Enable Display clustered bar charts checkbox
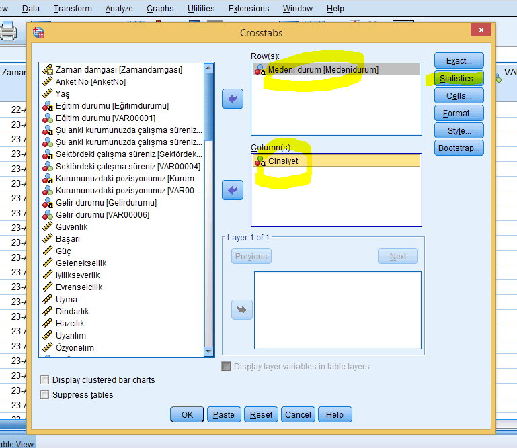This screenshot has height=448, width=517. [x=46, y=380]
